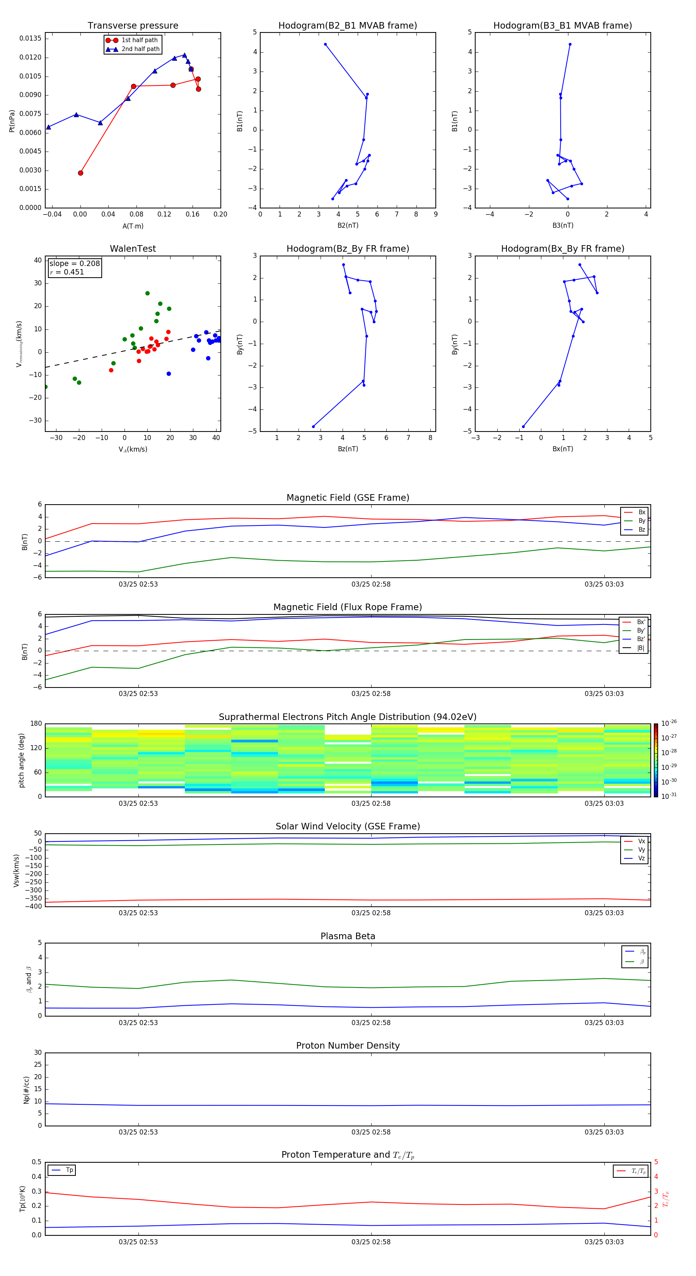This screenshot has height=1276, width=696.
Task: Select the β legend entry in Plasma Beta
Action: coord(635,962)
